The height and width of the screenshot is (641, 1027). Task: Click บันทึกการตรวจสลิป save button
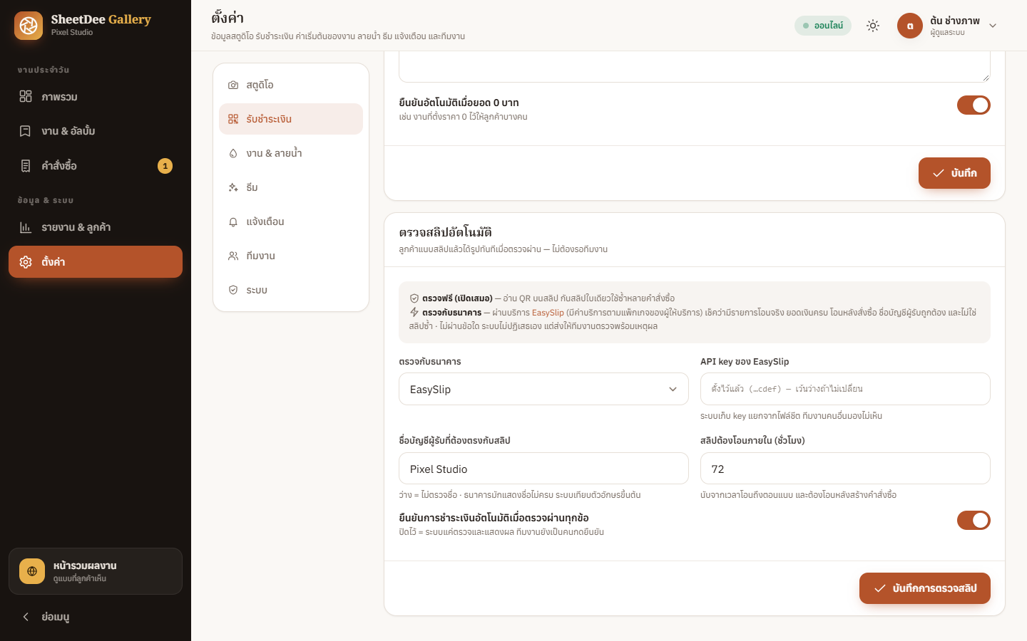pos(925,588)
